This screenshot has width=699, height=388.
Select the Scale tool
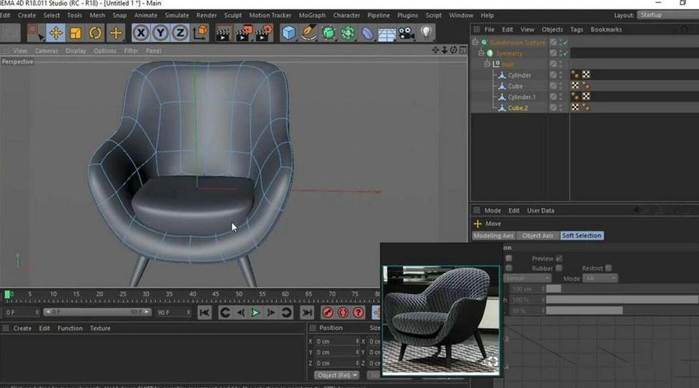pos(75,33)
